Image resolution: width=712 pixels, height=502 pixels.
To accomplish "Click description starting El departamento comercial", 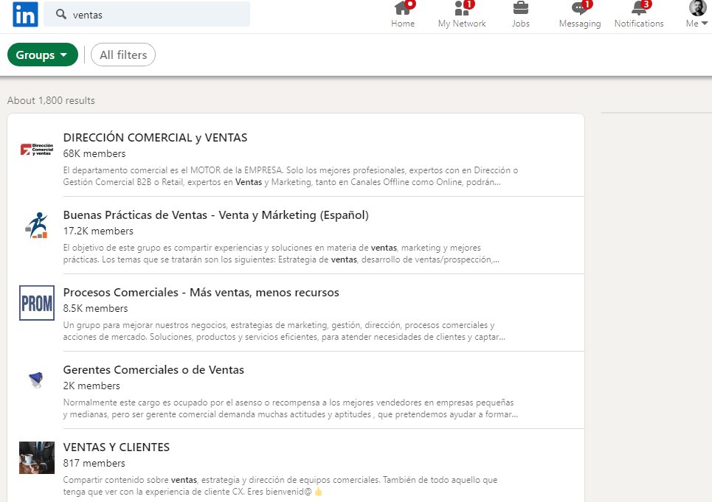I will click(x=291, y=176).
